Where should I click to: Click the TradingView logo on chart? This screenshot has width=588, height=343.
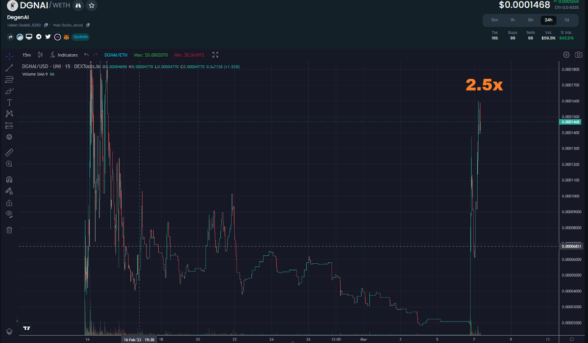coord(27,328)
